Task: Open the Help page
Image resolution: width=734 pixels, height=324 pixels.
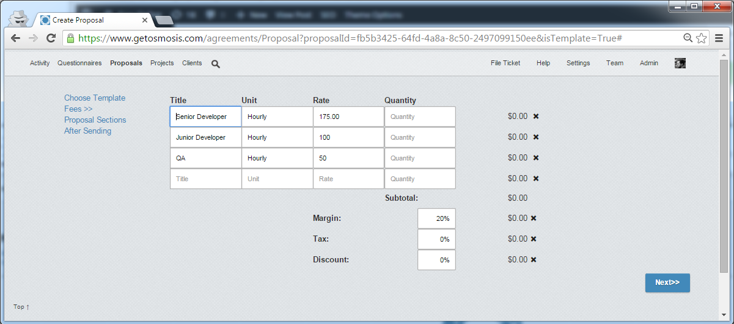Action: pos(543,63)
